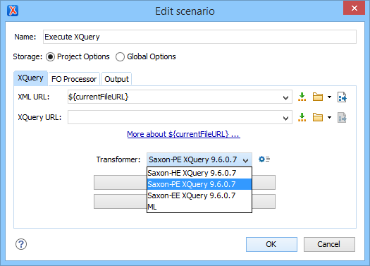Click the oXygen application icon in title bar
This screenshot has width=370, height=266.
point(13,11)
